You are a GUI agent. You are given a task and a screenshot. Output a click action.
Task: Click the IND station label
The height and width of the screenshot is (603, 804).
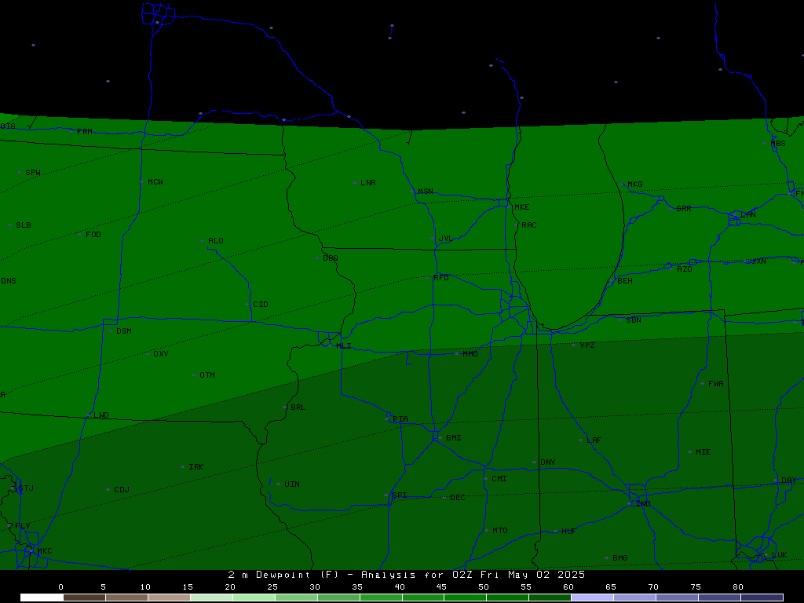[643, 505]
